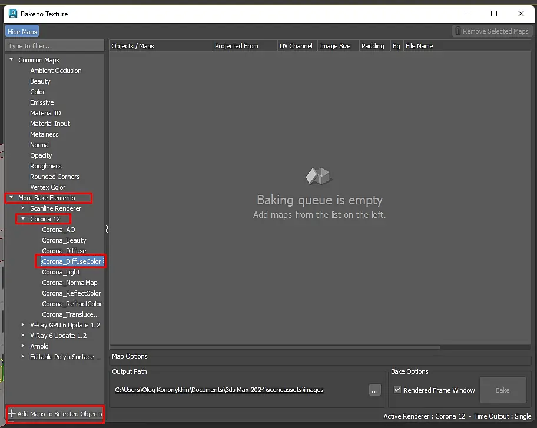Click the Active Renderer : Corona 12 status text
The image size is (537, 428).
[425, 416]
